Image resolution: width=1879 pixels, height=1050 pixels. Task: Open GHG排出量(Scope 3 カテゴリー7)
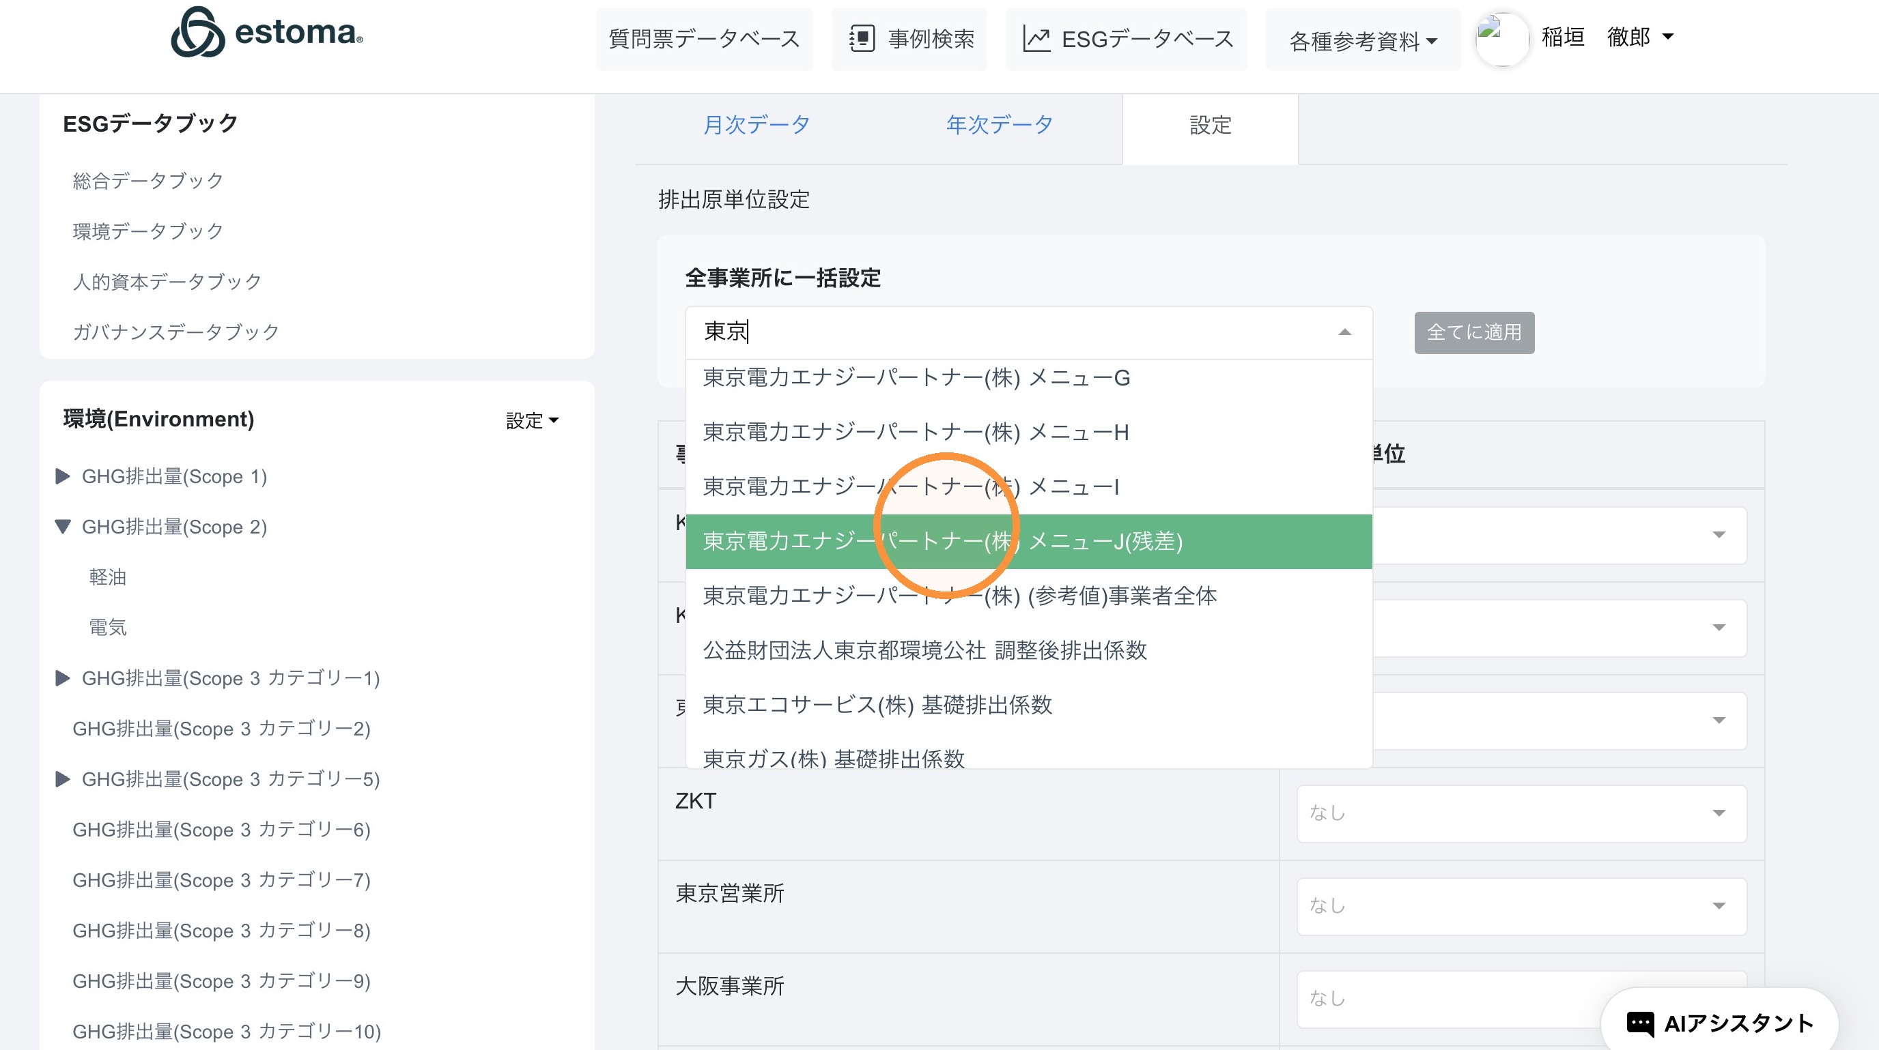point(222,880)
